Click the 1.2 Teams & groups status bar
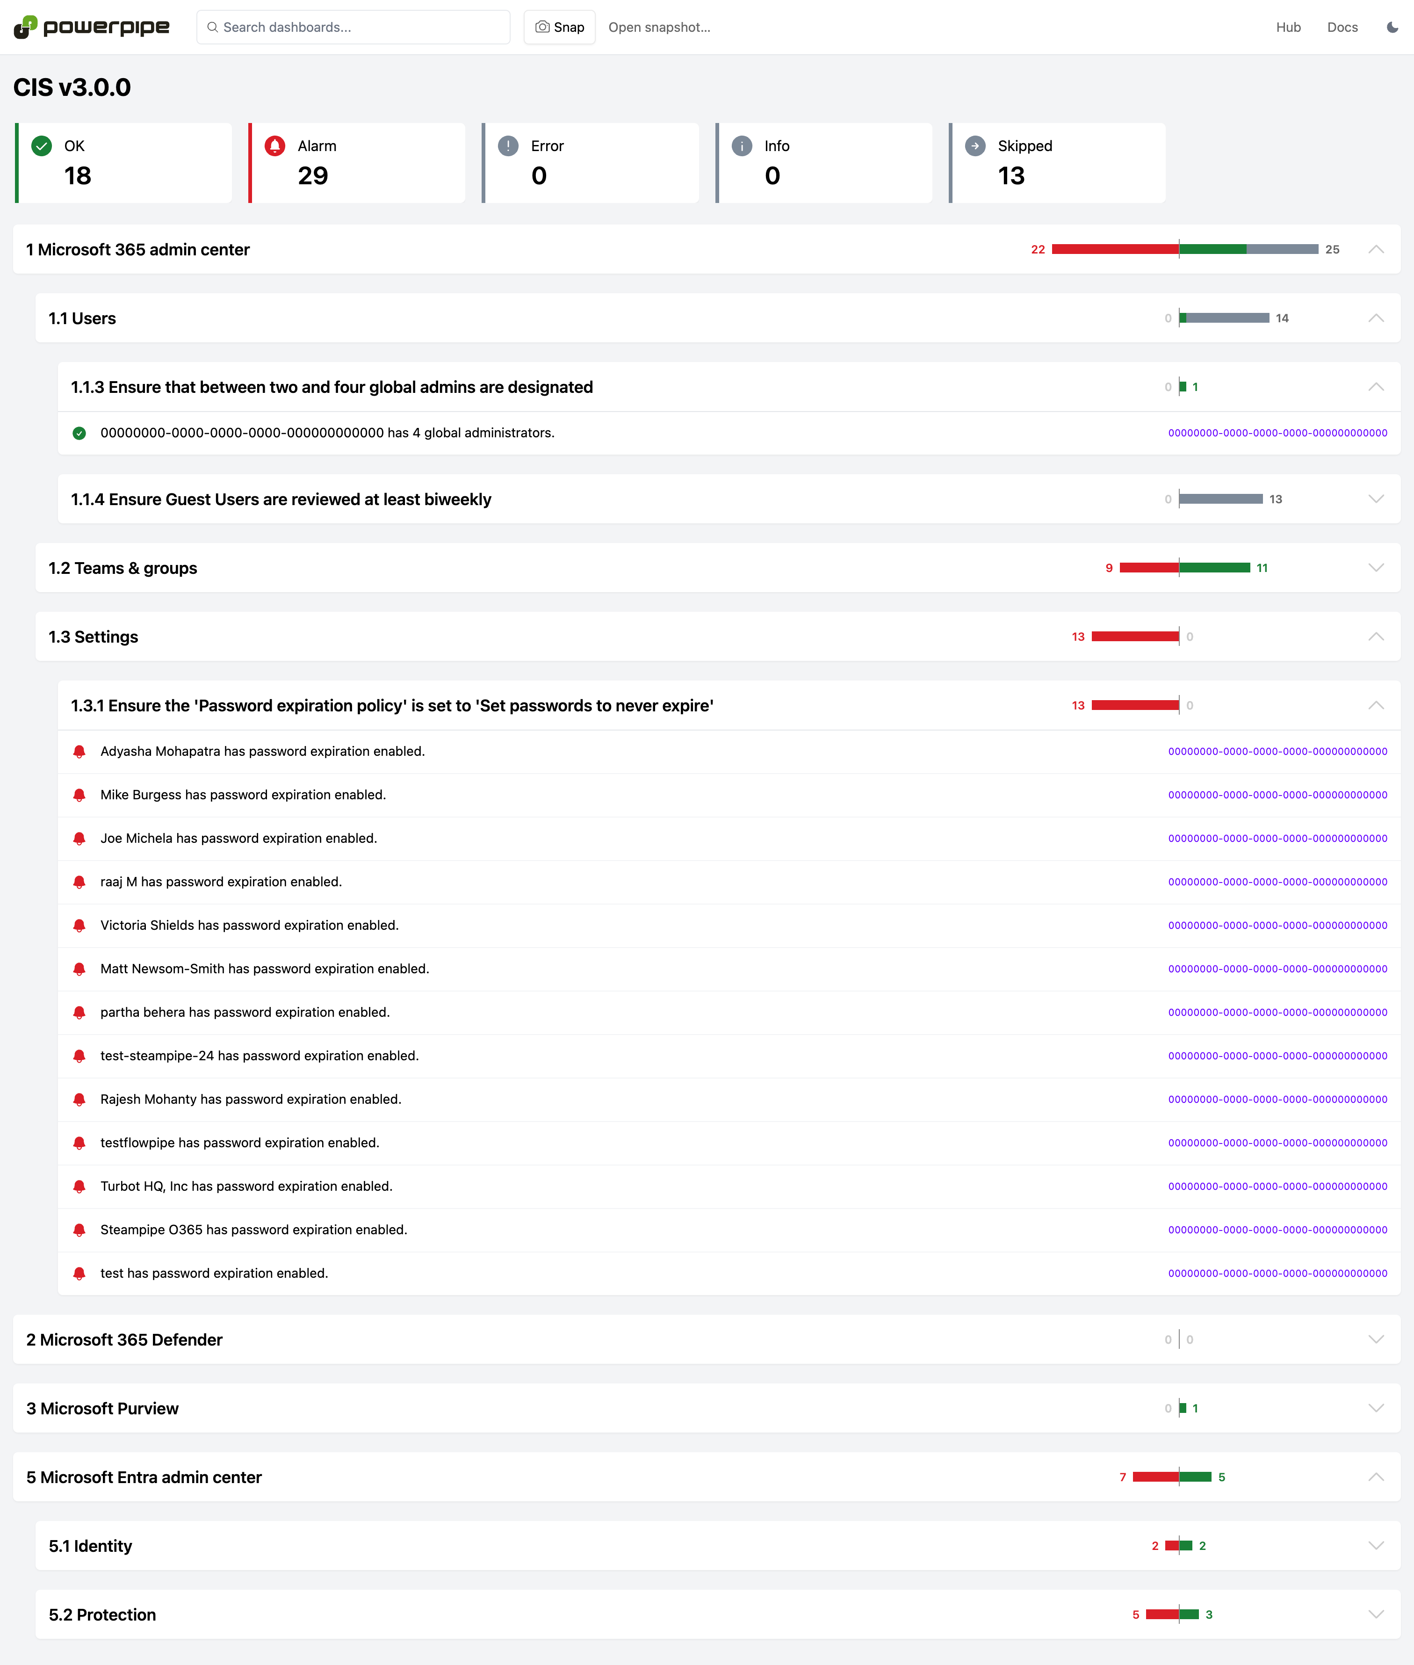The height and width of the screenshot is (1665, 1414). click(1185, 568)
